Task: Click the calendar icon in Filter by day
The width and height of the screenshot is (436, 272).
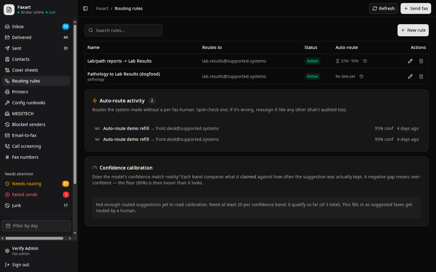Action: [x=8, y=226]
